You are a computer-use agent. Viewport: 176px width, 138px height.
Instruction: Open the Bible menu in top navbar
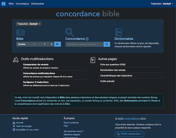coord(11,4)
